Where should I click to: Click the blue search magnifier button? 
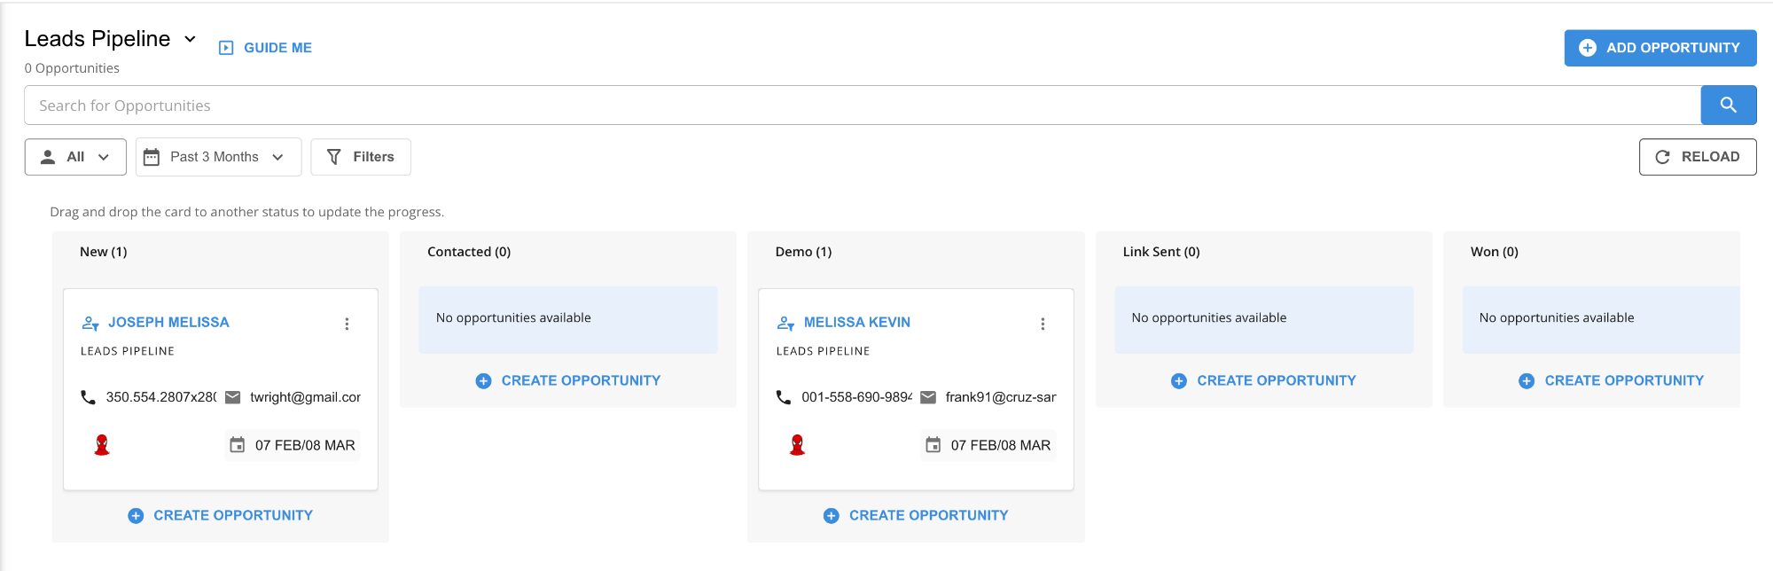click(x=1728, y=106)
